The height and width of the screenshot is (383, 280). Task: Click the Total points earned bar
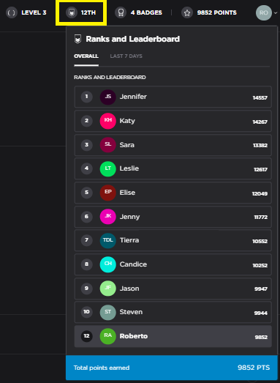coord(172,368)
